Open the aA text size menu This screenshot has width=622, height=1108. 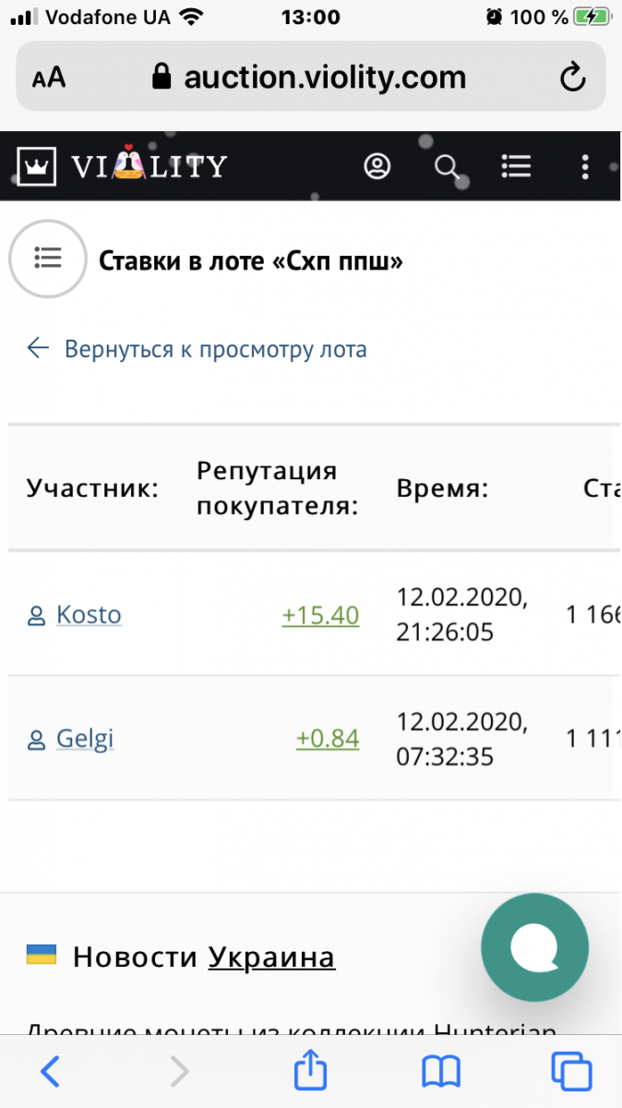pyautogui.click(x=49, y=78)
